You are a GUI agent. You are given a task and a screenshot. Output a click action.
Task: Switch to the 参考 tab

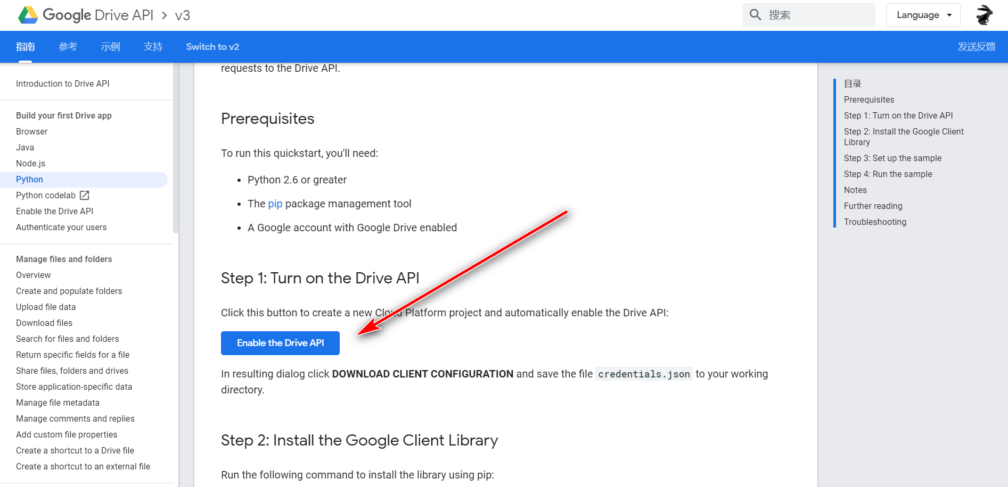point(68,47)
